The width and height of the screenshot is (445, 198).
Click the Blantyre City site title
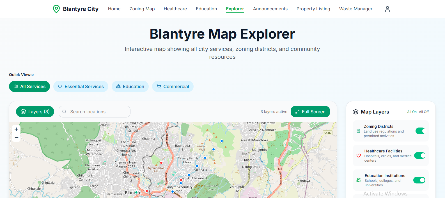click(x=81, y=9)
